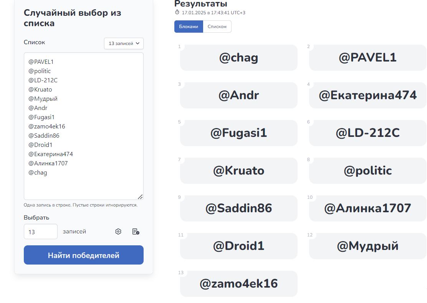Click the textarea resize handle
Image resolution: width=427 pixels, height=303 pixels.
coord(140,196)
